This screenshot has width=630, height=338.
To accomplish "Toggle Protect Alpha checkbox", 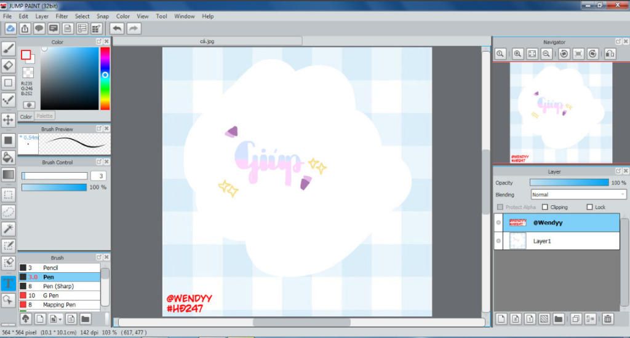I will (500, 207).
